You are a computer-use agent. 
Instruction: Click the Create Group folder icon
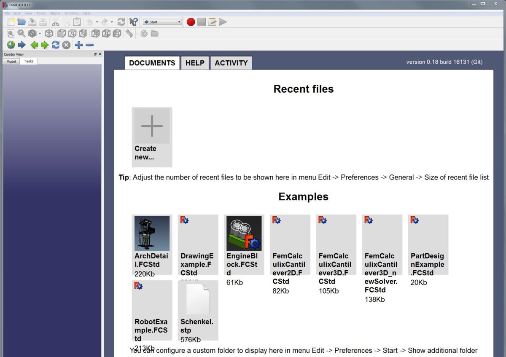(155, 33)
